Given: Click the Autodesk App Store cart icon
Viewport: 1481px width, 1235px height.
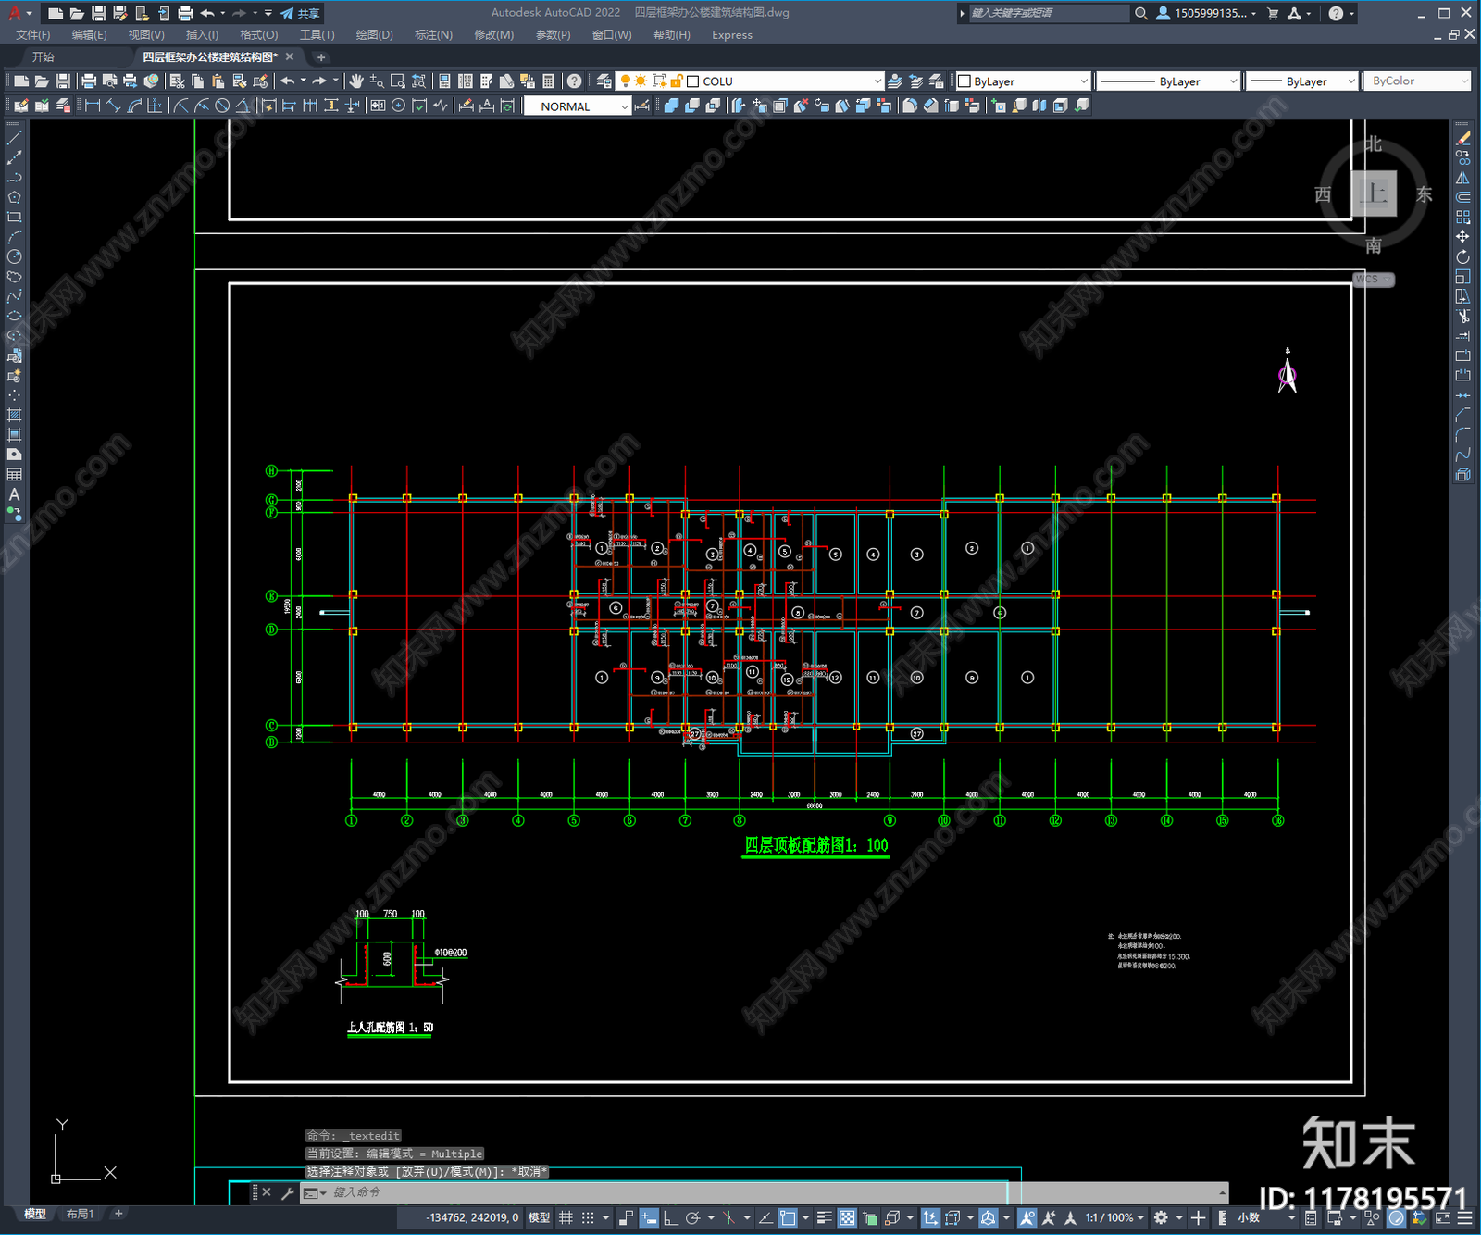Looking at the screenshot, I should tap(1273, 13).
